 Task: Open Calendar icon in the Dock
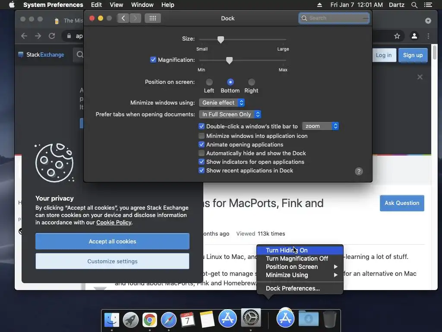coord(187,320)
